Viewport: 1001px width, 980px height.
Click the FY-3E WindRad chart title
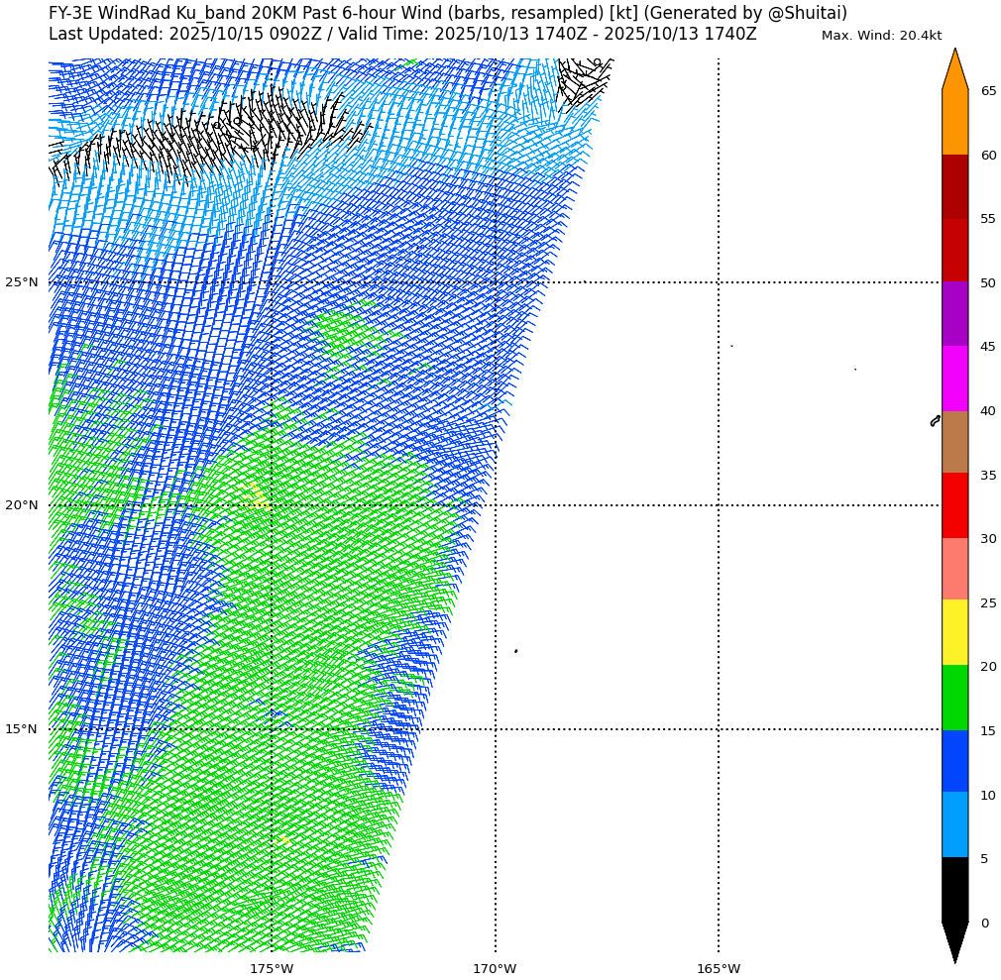click(448, 13)
